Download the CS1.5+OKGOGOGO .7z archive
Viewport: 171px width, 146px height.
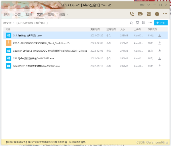click(x=160, y=43)
